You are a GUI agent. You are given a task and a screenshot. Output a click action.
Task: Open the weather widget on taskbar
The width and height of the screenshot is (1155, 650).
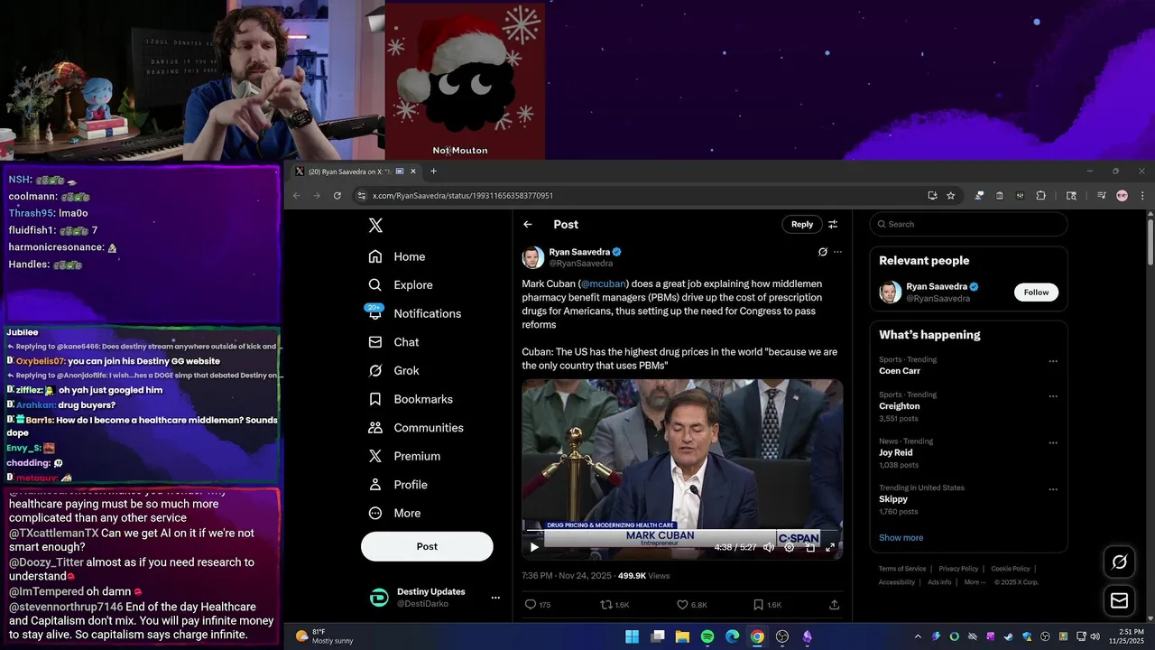coord(325,636)
